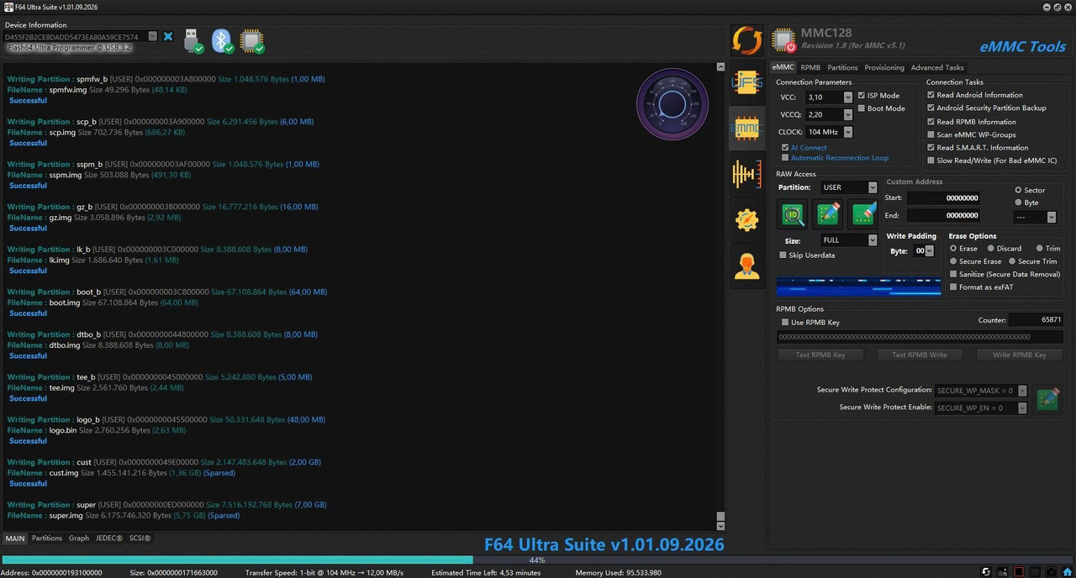
Task: Open the SCSI tab at bottom
Action: coord(140,538)
